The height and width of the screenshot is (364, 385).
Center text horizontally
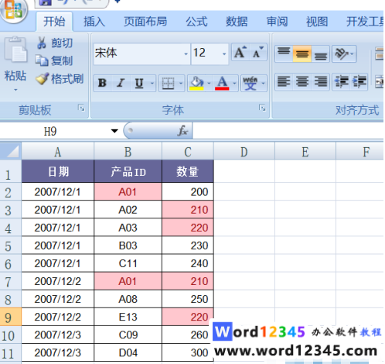(302, 82)
